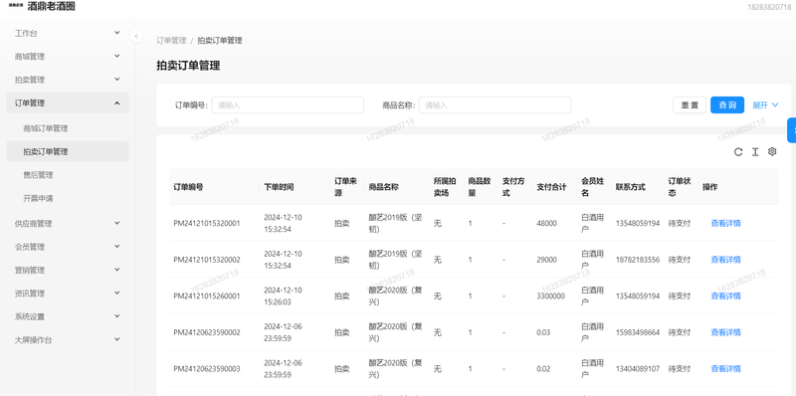Click the 0.03 payment total cell
The width and height of the screenshot is (796, 396).
click(543, 332)
